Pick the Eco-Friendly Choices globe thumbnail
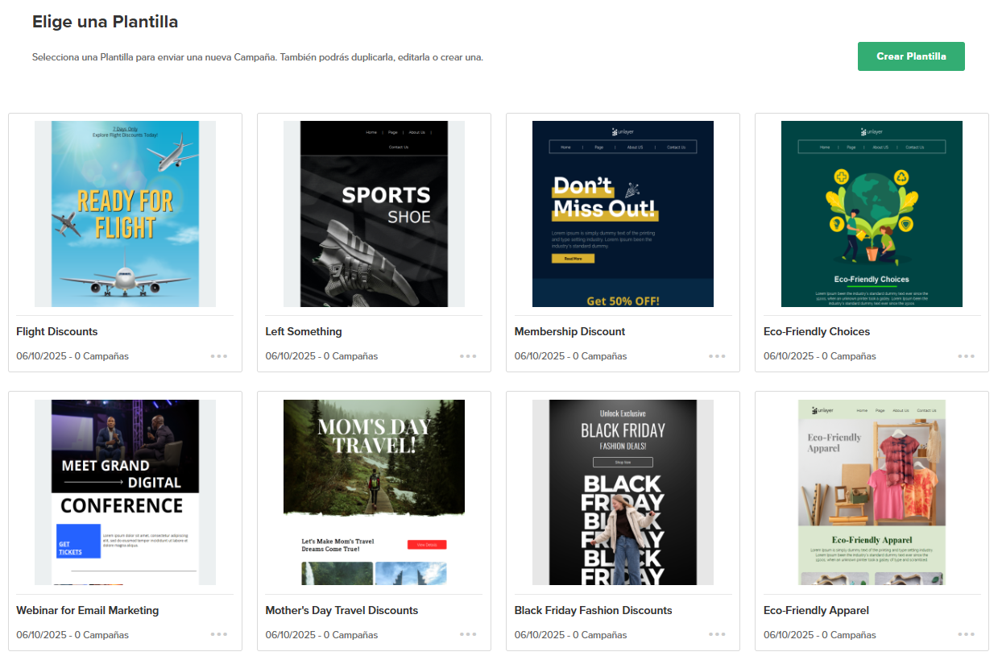The height and width of the screenshot is (656, 998). click(x=872, y=214)
